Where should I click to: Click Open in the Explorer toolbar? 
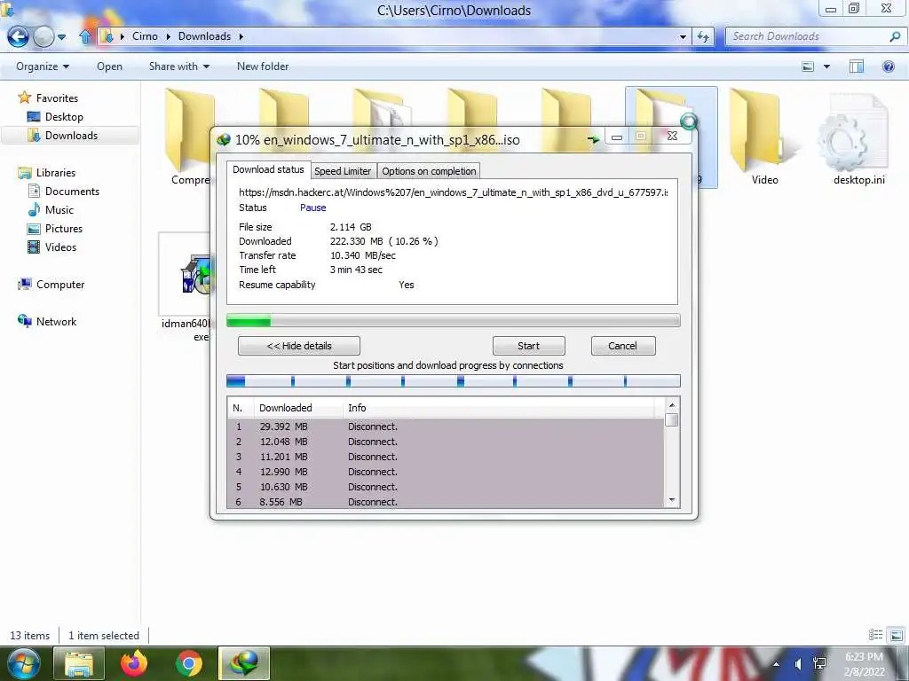pos(109,67)
